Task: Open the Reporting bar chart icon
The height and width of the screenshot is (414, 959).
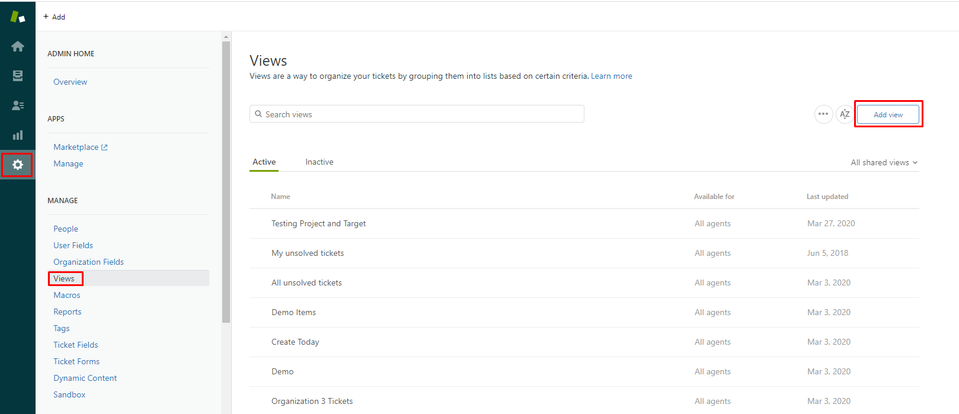Action: tap(18, 135)
